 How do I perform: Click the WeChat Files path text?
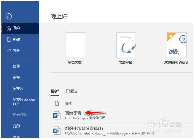coord(109,134)
